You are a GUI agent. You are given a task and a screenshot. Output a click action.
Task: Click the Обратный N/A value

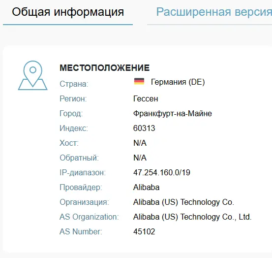140,158
